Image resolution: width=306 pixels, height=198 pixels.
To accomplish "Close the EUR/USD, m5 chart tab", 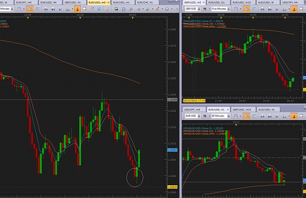I will [108, 2].
